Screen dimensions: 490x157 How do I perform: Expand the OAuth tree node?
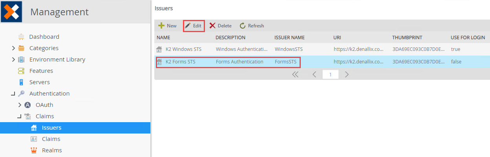coord(20,105)
